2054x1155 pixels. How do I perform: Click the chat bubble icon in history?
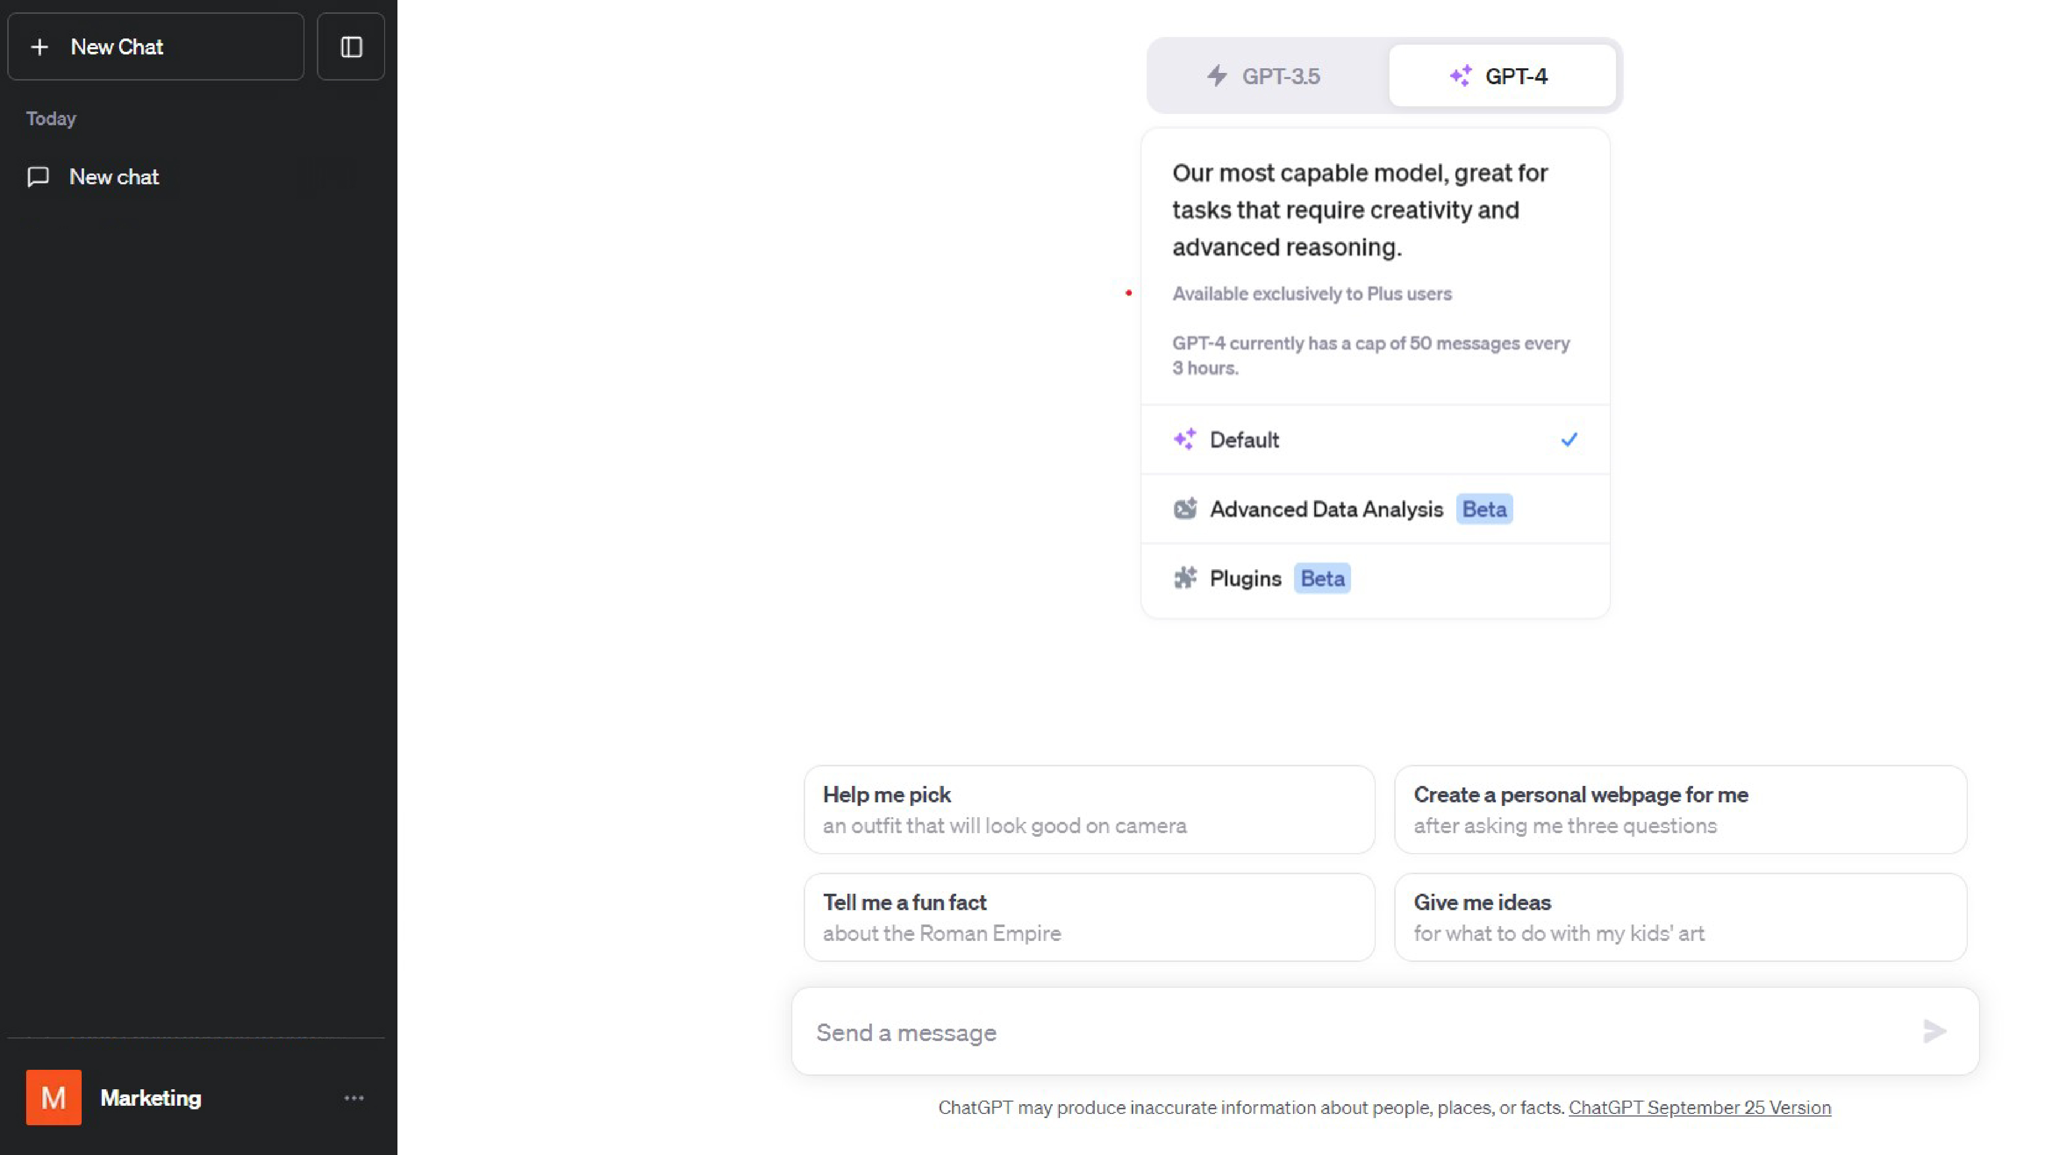click(39, 177)
